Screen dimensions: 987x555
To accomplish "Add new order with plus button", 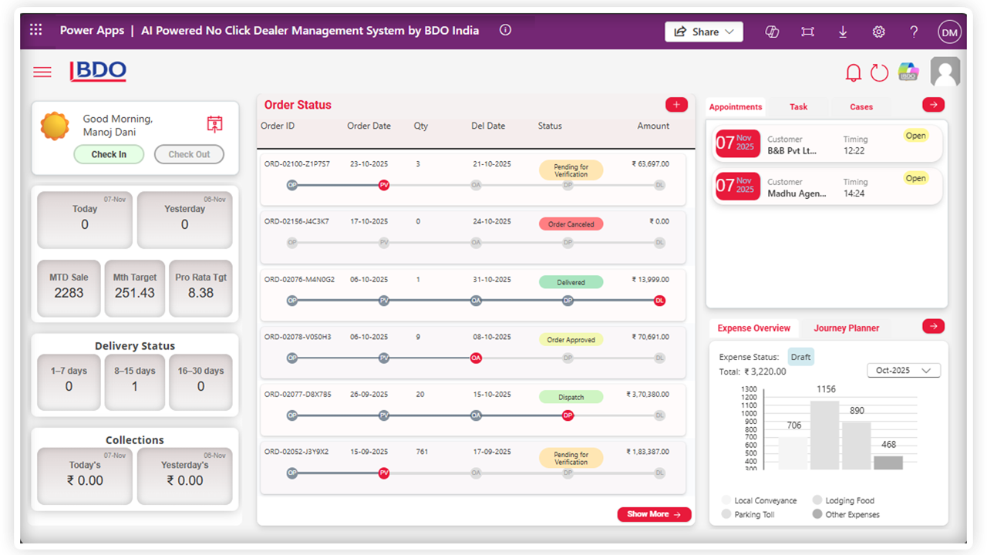I will coord(676,105).
